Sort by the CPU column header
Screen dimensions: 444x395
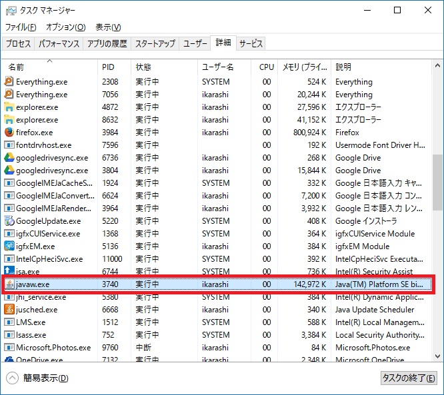point(265,67)
